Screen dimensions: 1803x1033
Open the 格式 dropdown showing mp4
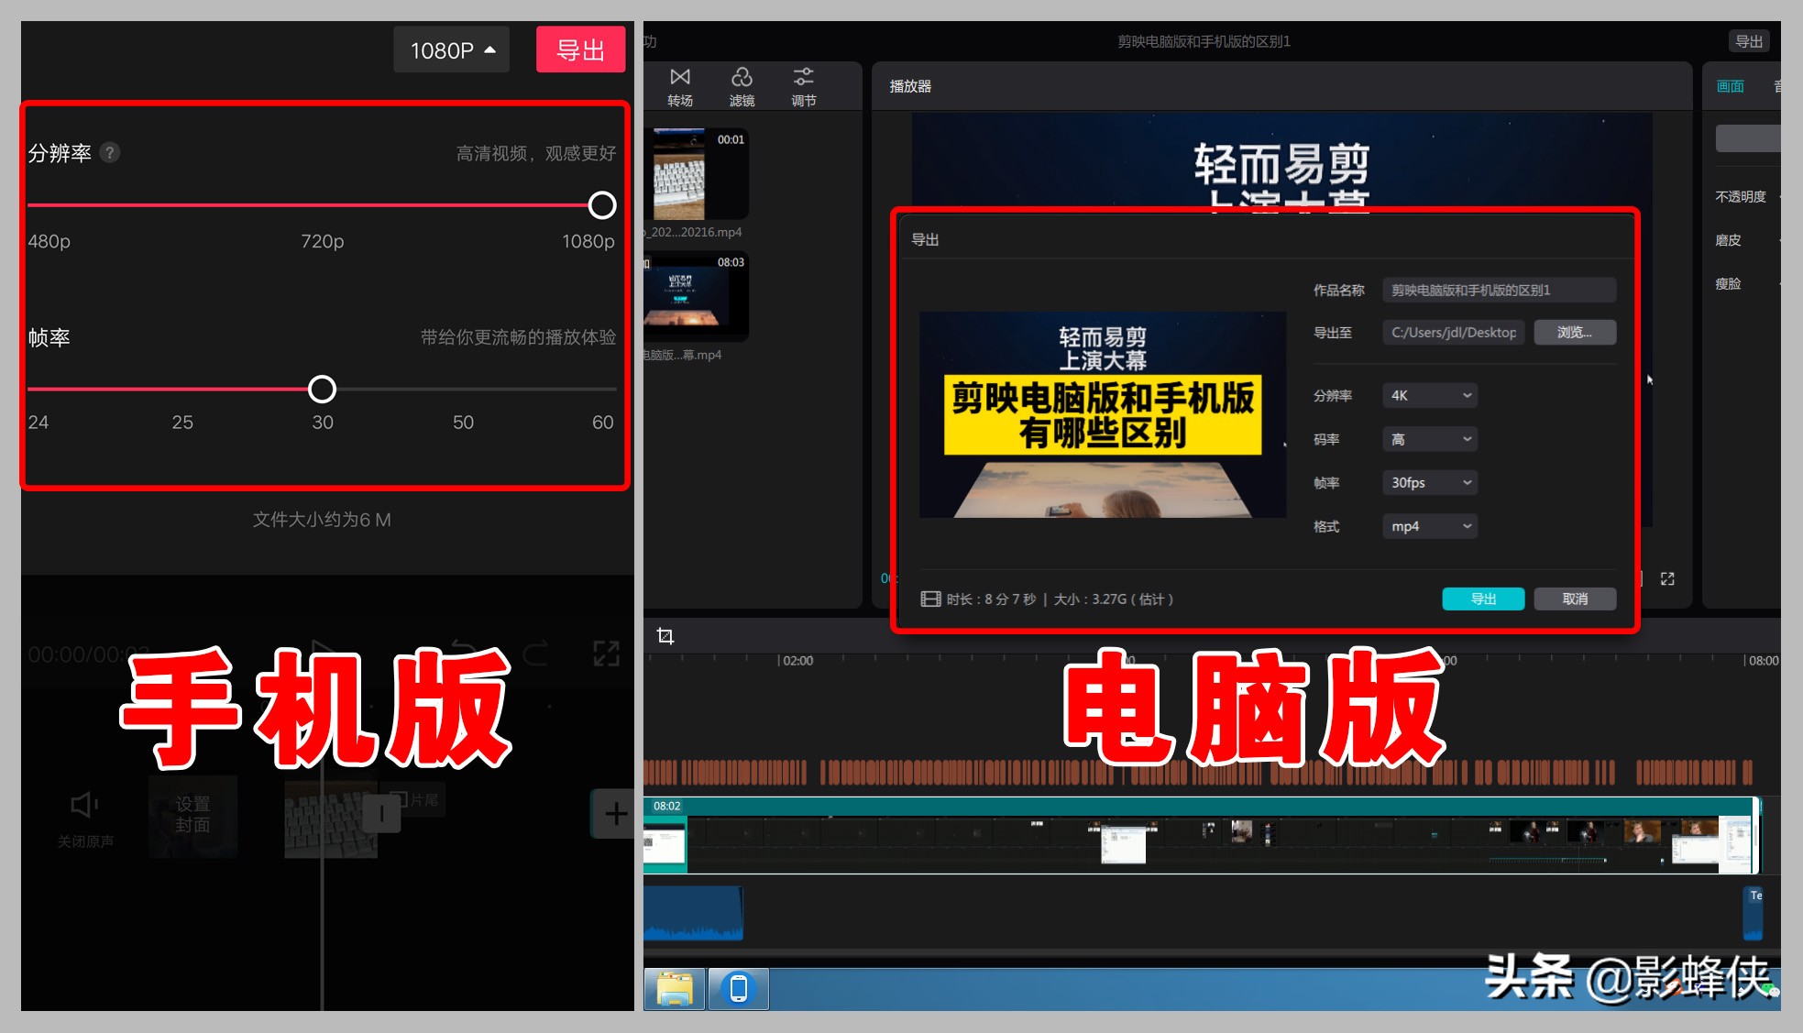(x=1429, y=526)
